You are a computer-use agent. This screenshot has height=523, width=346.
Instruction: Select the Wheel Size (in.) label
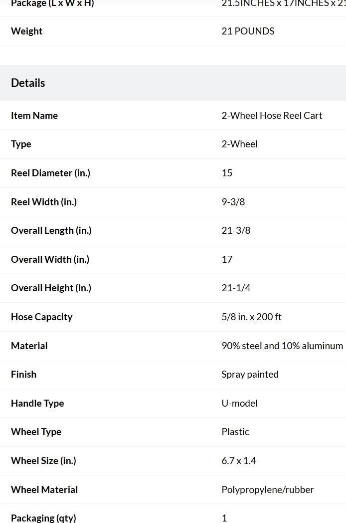(x=44, y=461)
